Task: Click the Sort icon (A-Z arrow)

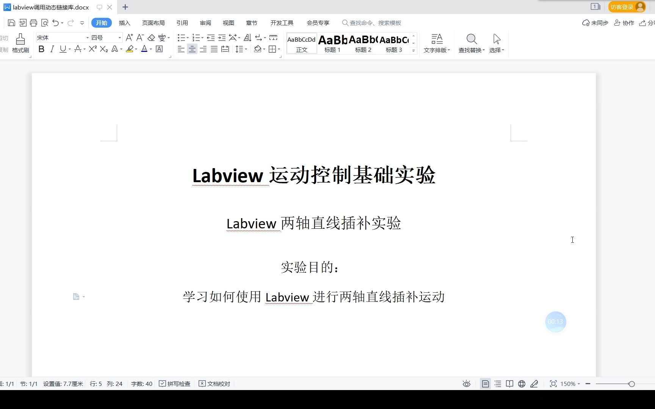Action: pyautogui.click(x=248, y=37)
